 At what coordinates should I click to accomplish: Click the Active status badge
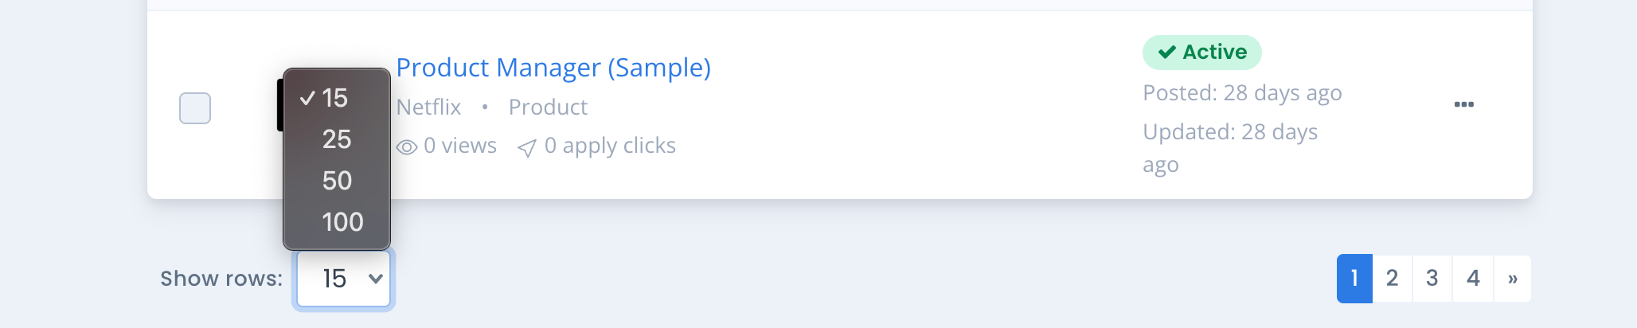tap(1202, 53)
